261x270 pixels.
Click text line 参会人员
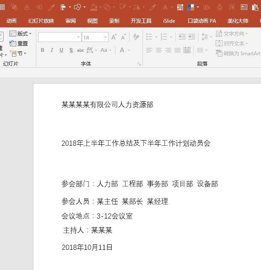tap(115, 201)
